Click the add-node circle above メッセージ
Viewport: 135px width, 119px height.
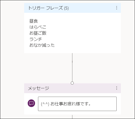(x=72, y=83)
